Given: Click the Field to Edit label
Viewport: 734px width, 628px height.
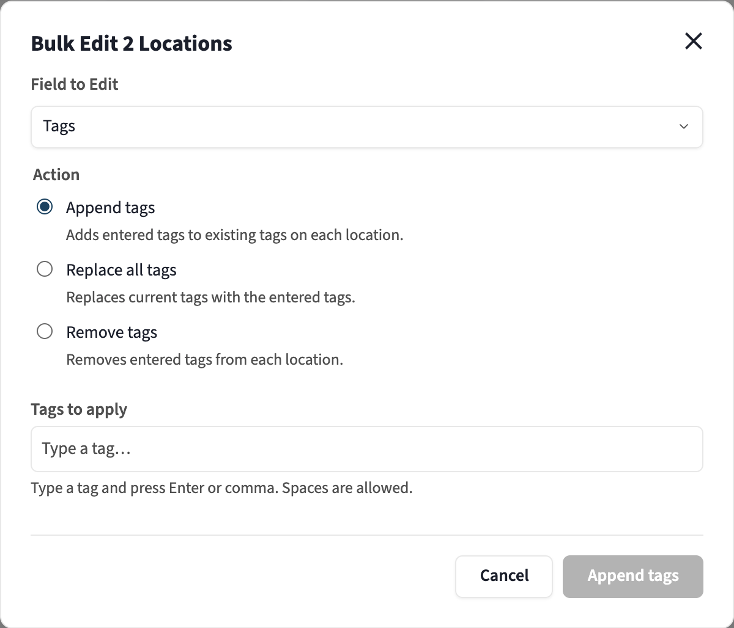Looking at the screenshot, I should [75, 84].
